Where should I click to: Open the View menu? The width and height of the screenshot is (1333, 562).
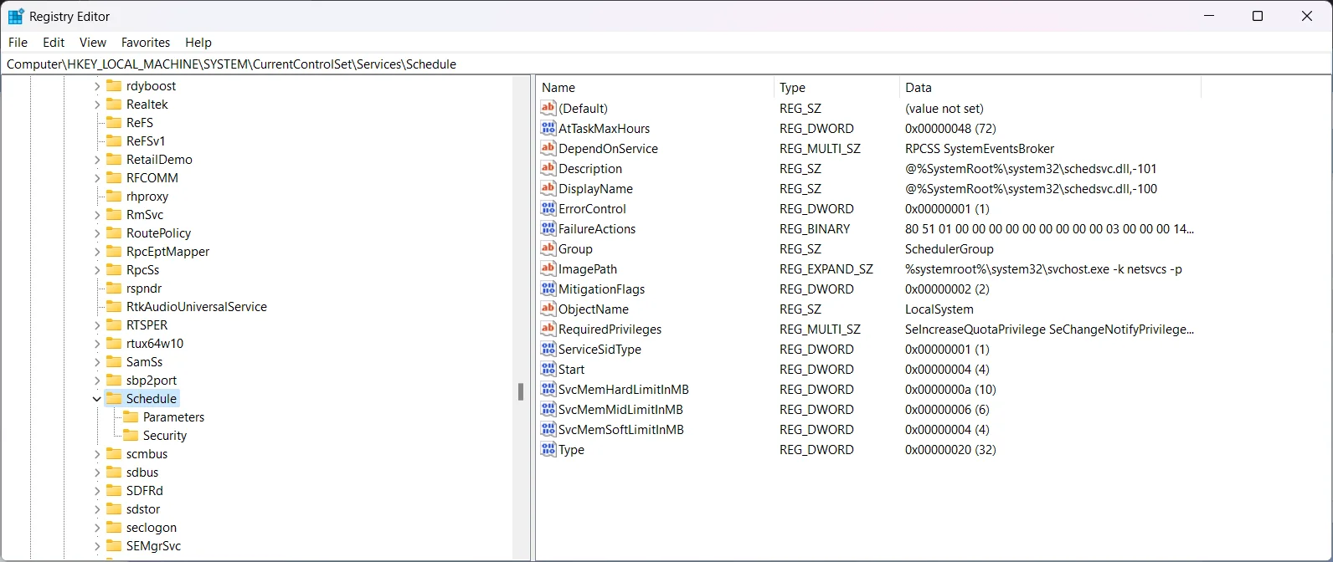click(x=93, y=42)
